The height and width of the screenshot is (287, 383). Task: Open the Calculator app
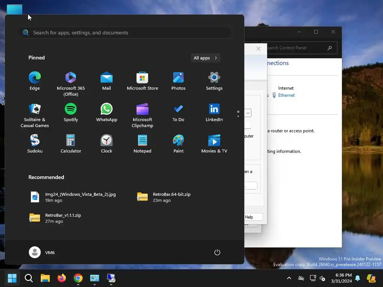pos(71,144)
